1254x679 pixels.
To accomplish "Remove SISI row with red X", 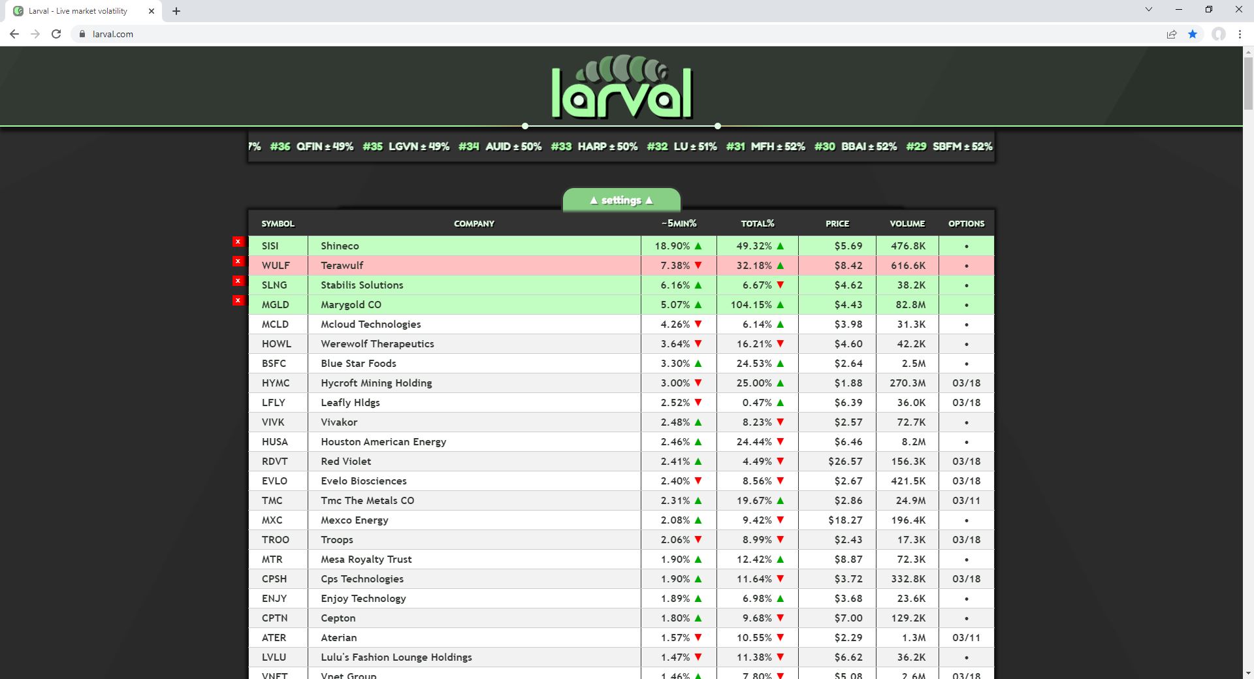I will [x=238, y=242].
